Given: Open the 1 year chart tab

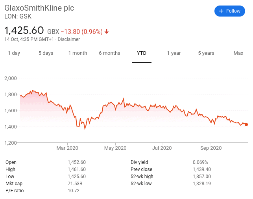Looking at the screenshot, I should tap(174, 53).
